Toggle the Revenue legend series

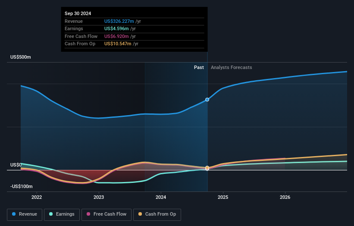point(25,214)
